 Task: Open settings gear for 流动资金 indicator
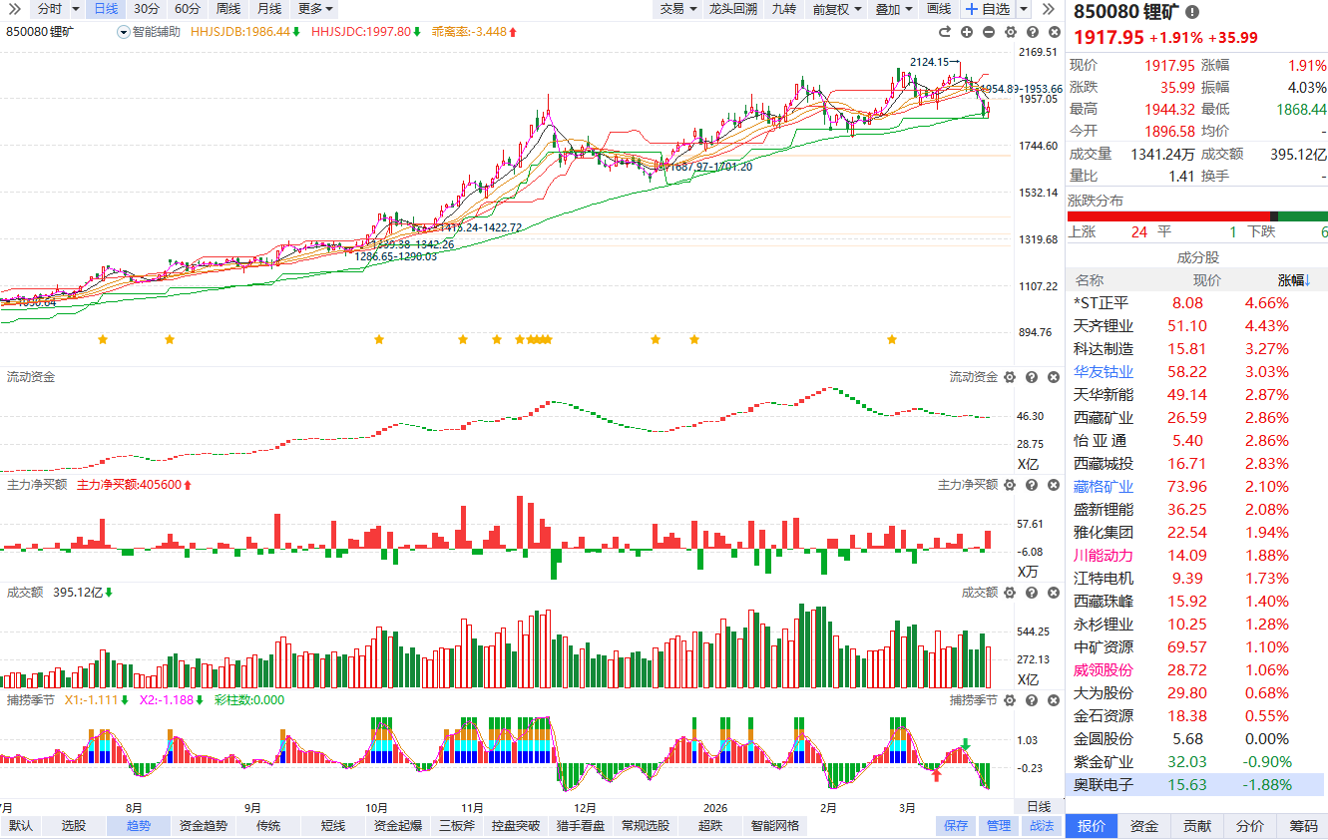1010,377
